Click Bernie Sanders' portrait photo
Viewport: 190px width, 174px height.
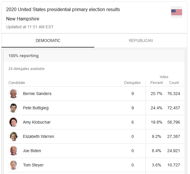pos(13,94)
